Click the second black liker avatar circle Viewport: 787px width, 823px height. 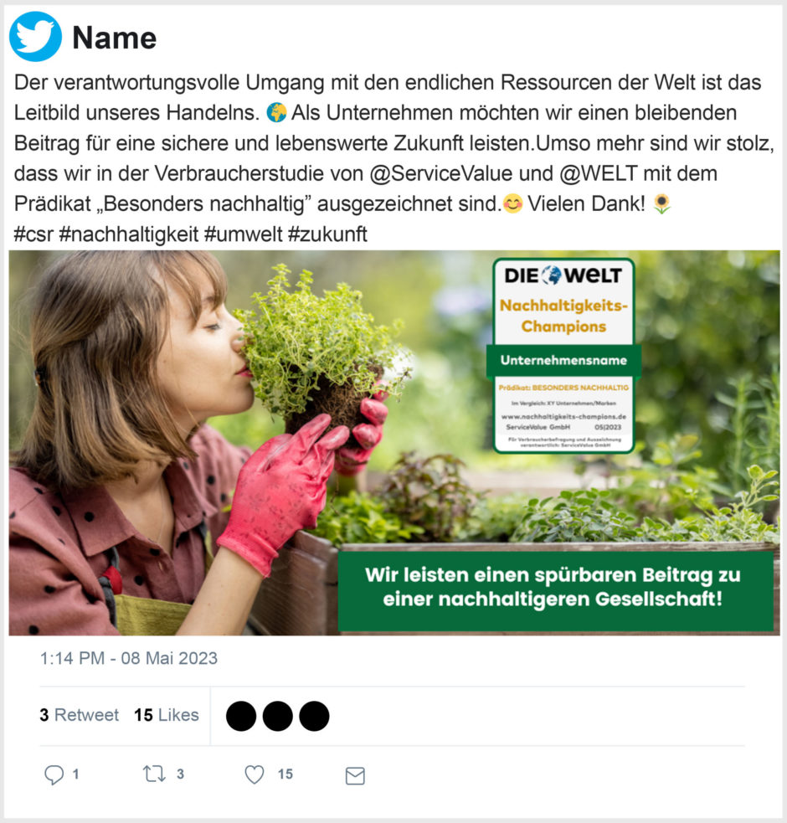pyautogui.click(x=277, y=716)
